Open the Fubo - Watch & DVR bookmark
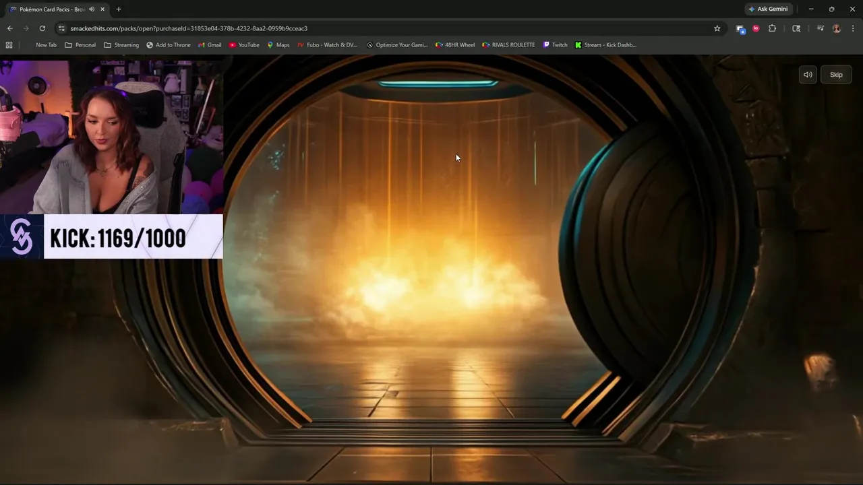Screen dimensions: 863x485 tap(328, 45)
